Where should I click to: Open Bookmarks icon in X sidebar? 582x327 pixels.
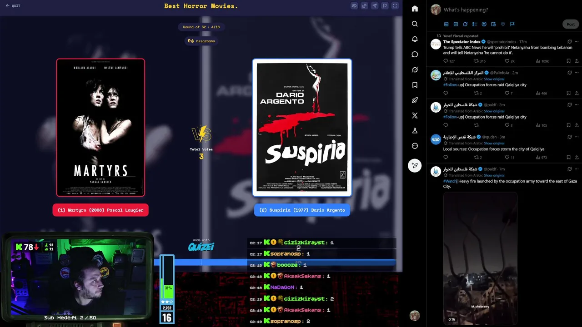click(x=415, y=85)
